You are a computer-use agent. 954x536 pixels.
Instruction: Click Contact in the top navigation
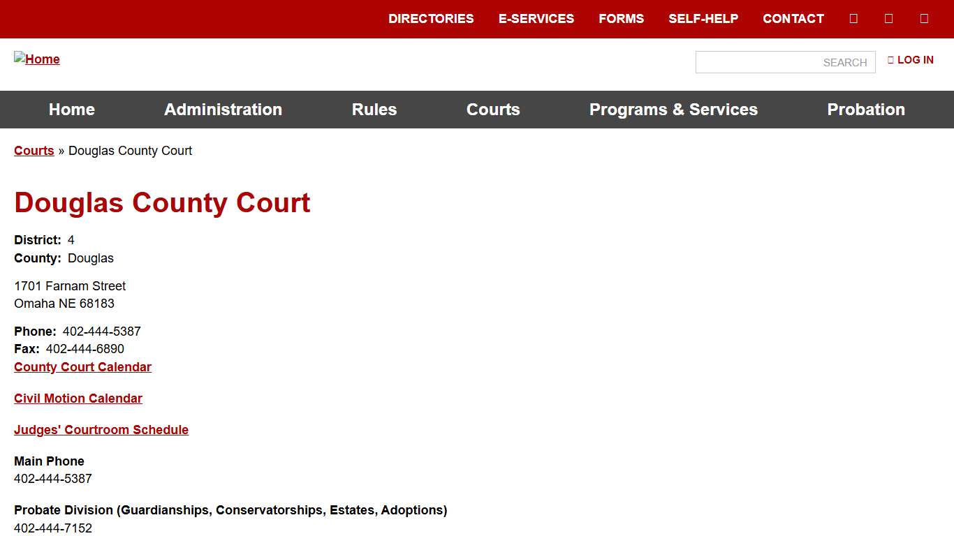[x=793, y=18]
